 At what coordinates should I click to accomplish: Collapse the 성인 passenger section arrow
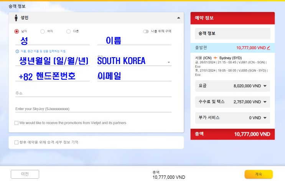click(x=178, y=18)
